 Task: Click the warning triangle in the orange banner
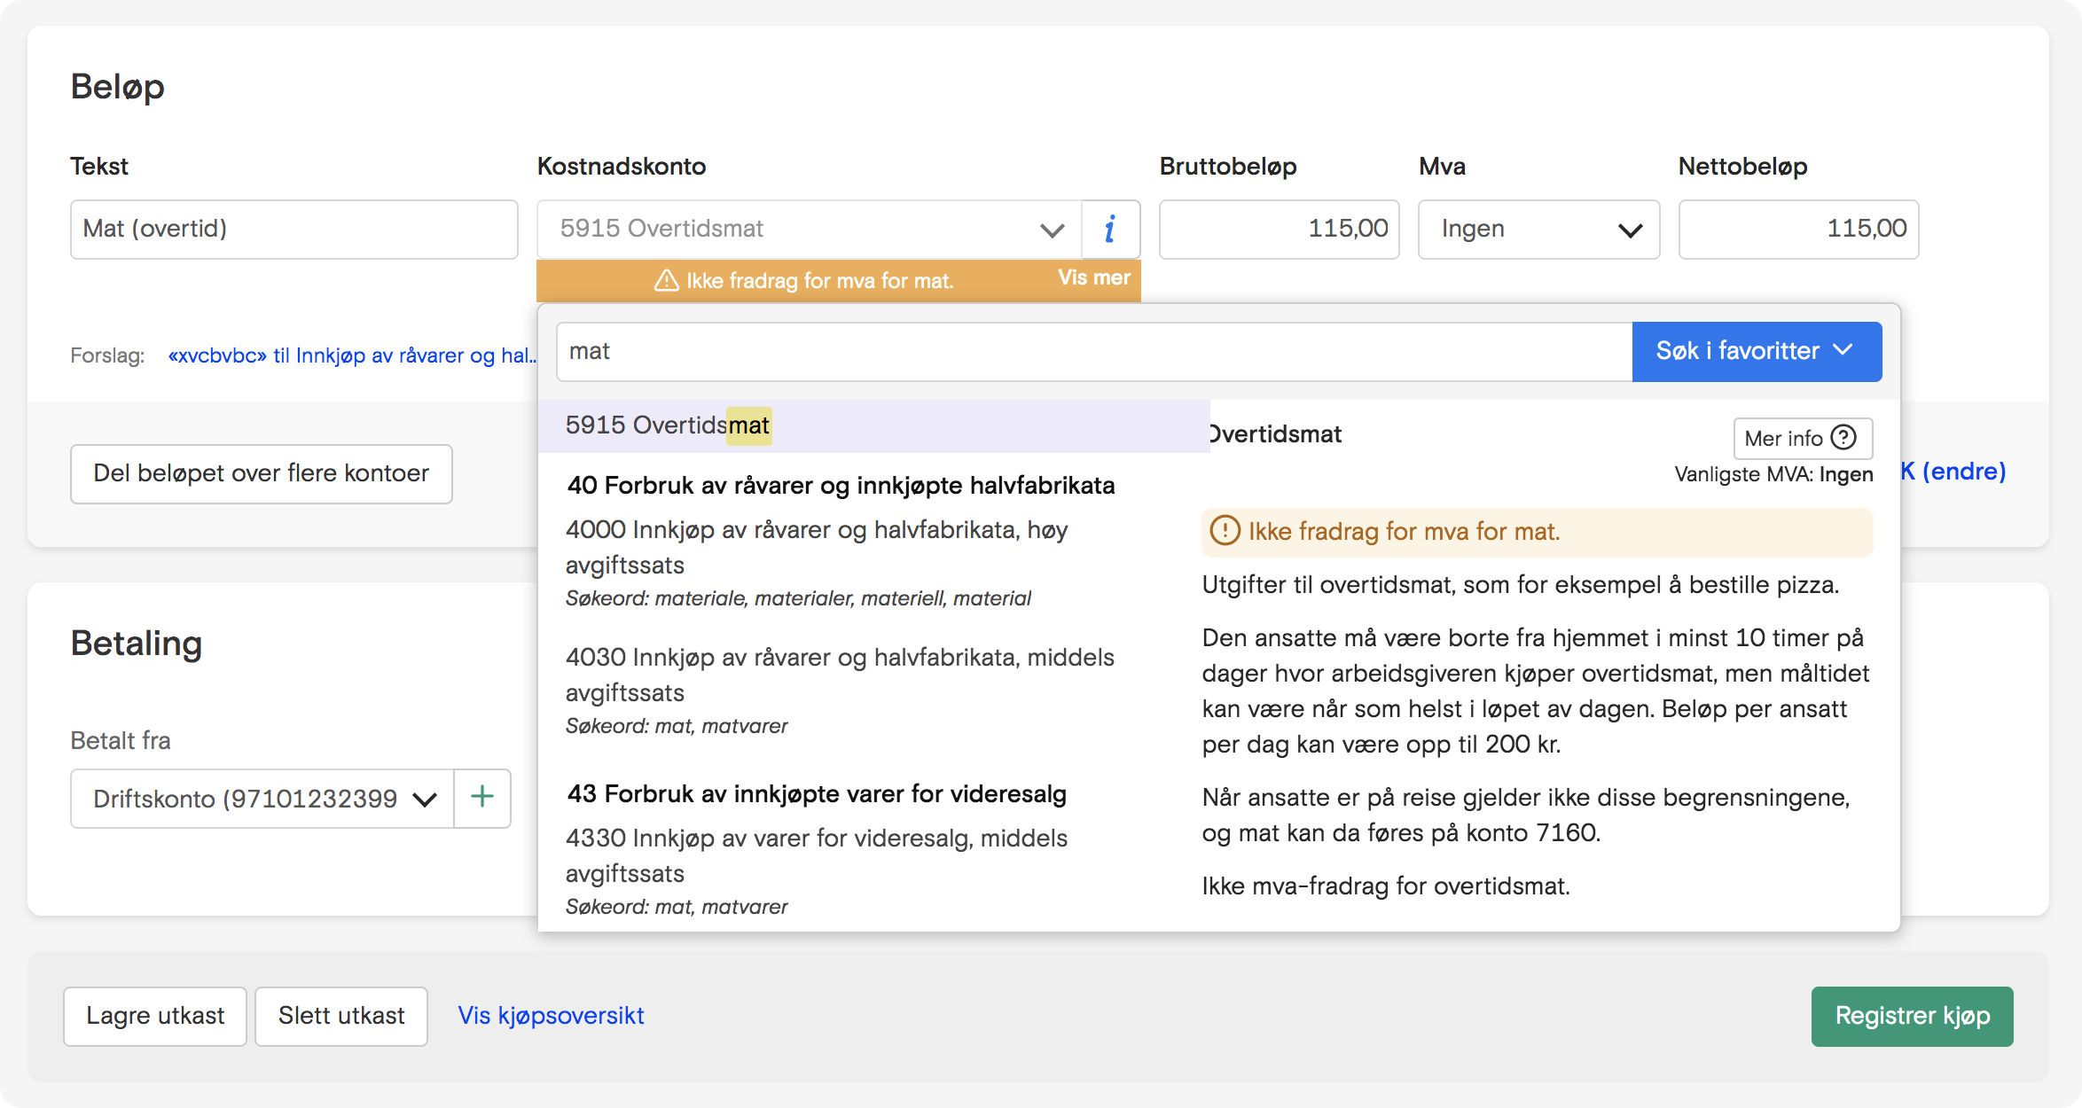667,280
